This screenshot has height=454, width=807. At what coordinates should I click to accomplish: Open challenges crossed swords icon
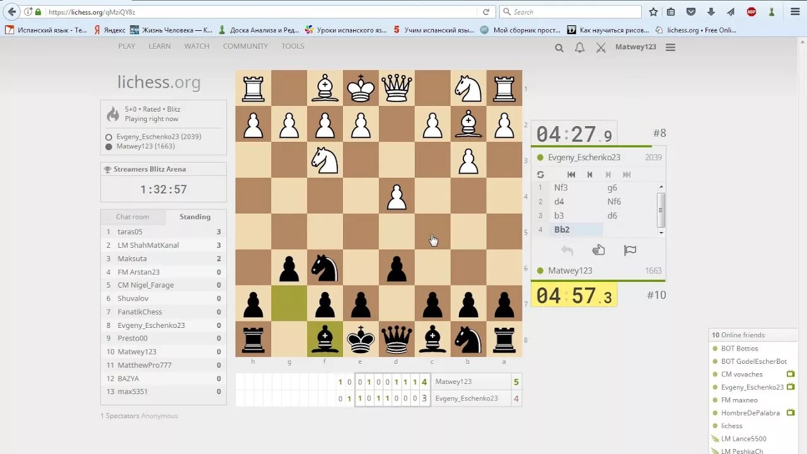click(601, 47)
